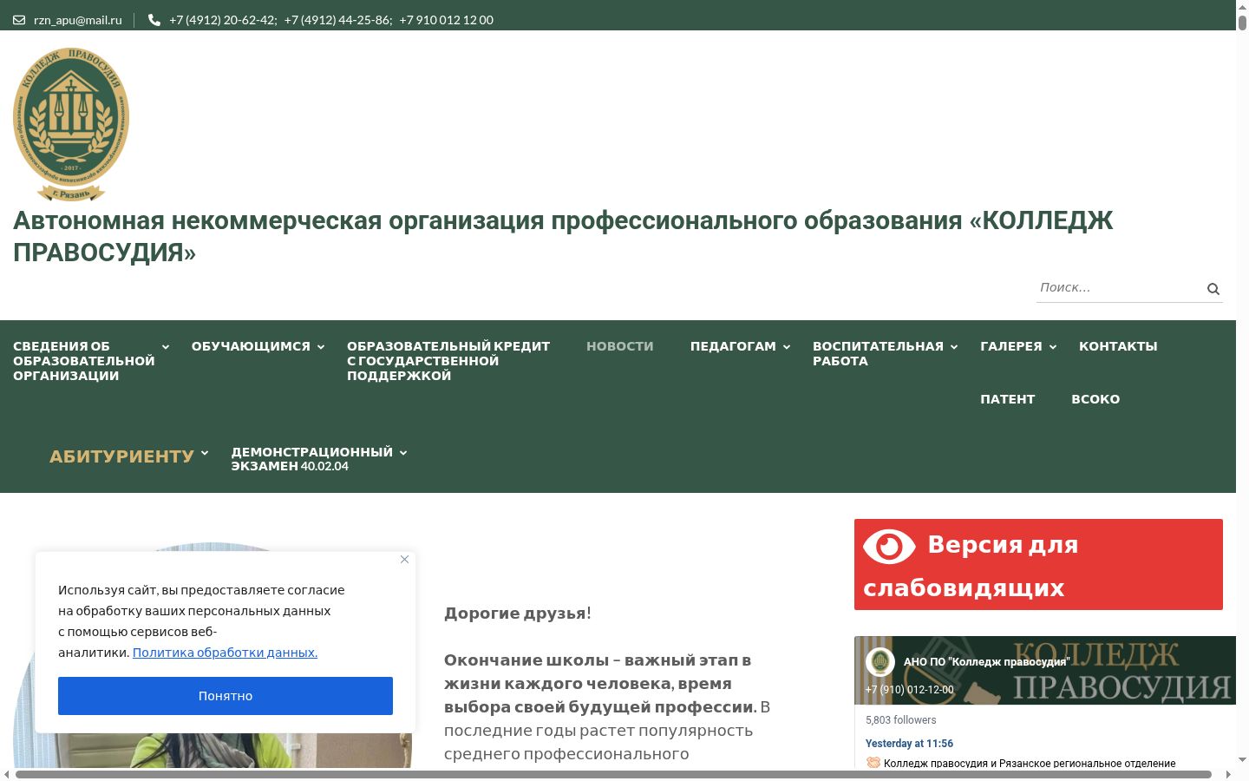Click phone number +7 (4912) 44-25-86

338,20
